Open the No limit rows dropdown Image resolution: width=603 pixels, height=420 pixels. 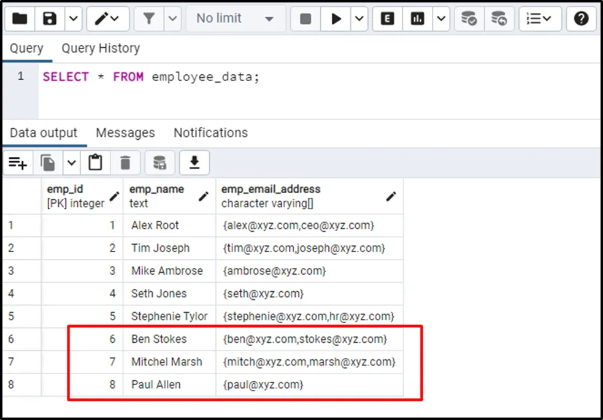click(x=234, y=19)
